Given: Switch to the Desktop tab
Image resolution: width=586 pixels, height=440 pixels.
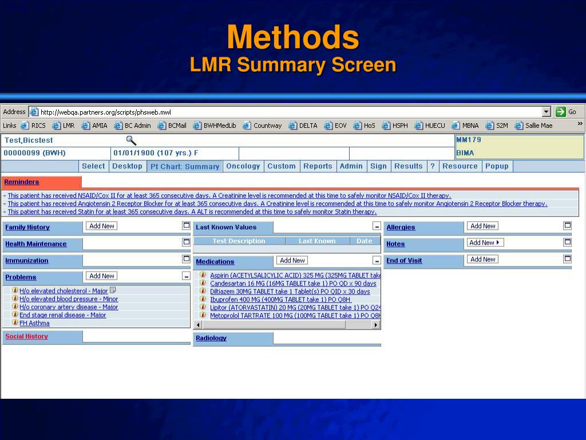Looking at the screenshot, I should 128,166.
